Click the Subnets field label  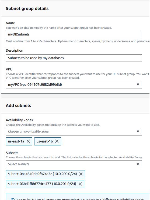click(12, 153)
